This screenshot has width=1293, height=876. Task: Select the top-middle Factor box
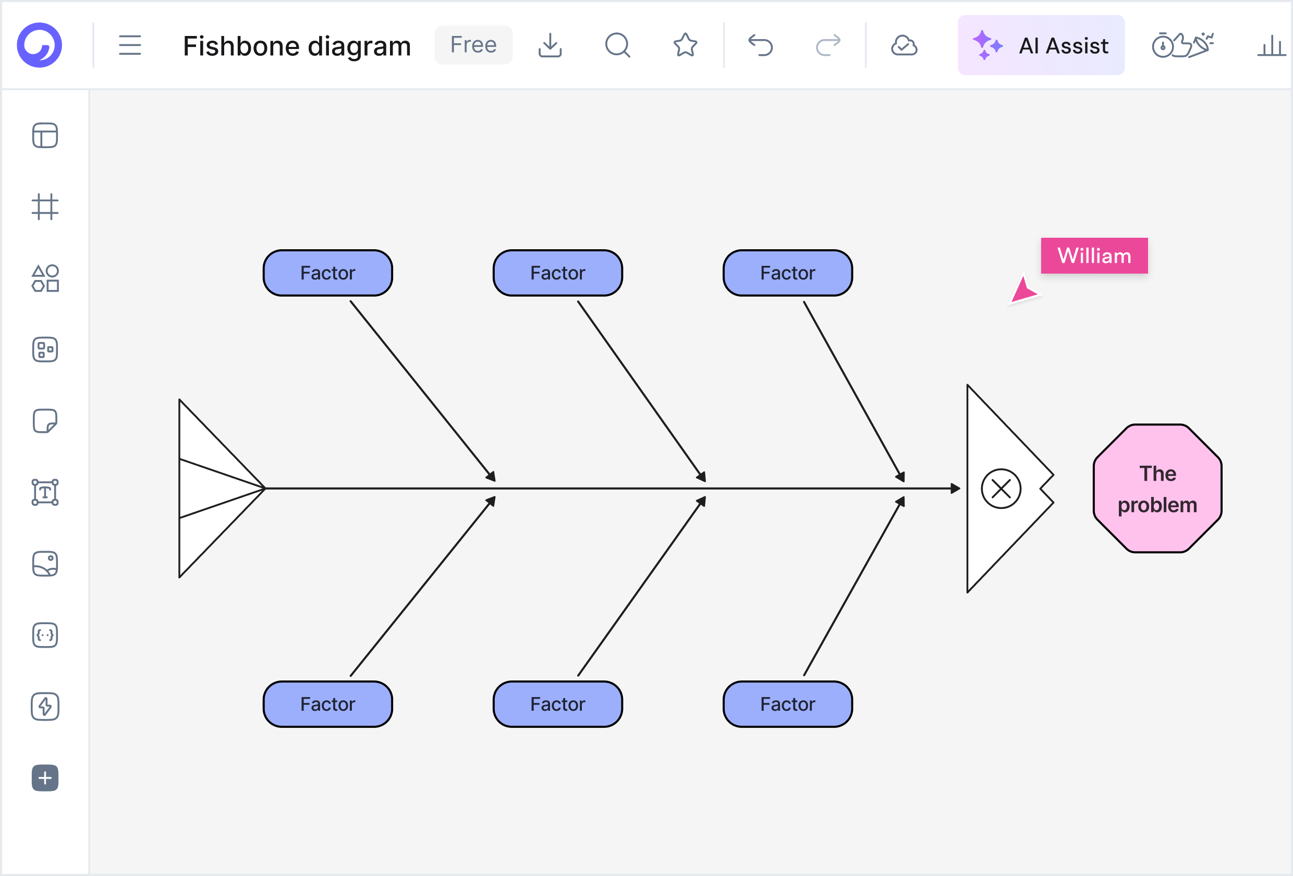[557, 273]
